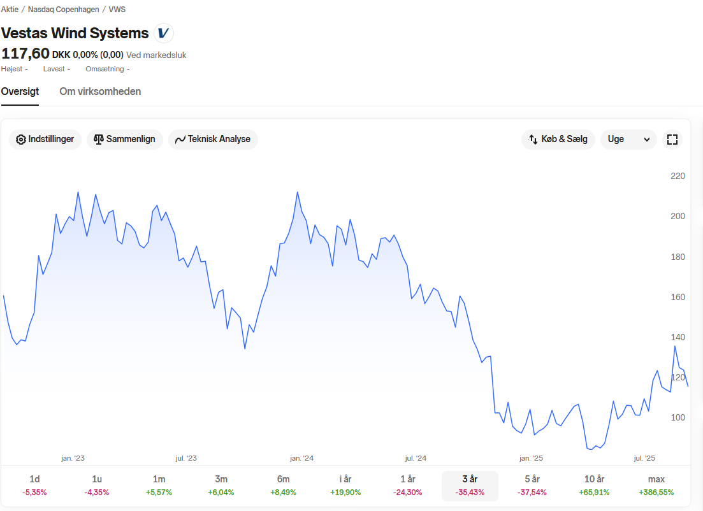This screenshot has width=703, height=511.
Task: Click the jan. '25 axis label
Action: [531, 458]
